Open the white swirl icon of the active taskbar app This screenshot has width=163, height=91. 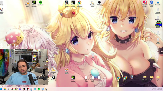pos(31,89)
